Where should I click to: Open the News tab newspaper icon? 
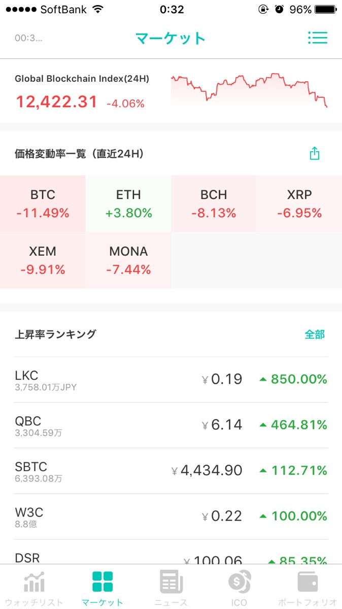tap(171, 583)
